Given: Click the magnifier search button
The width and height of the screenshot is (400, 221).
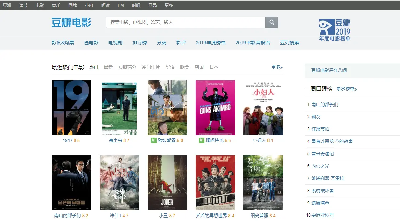Looking at the screenshot, I should tap(272, 23).
